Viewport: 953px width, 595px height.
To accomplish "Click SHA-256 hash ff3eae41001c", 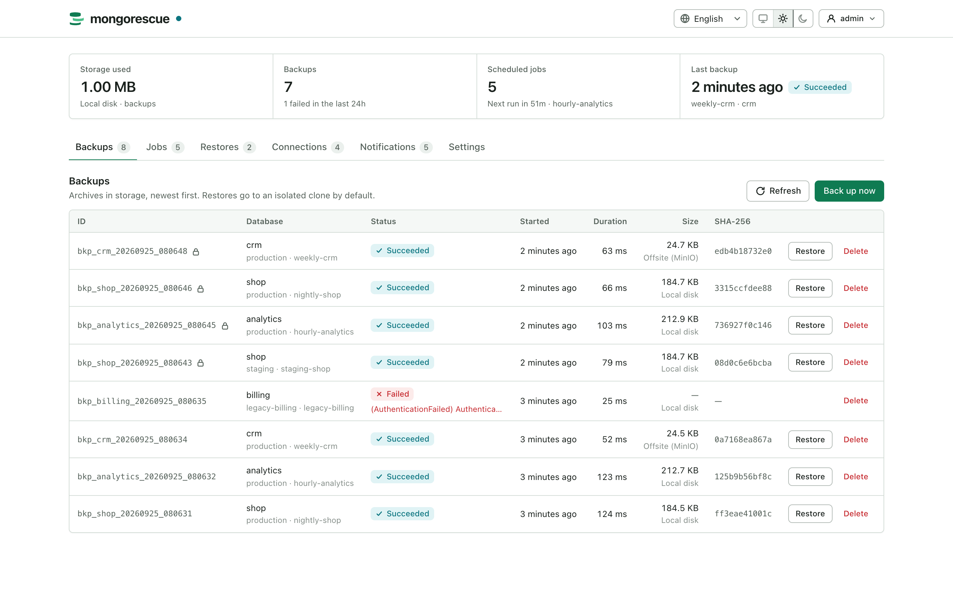I will [x=743, y=514].
